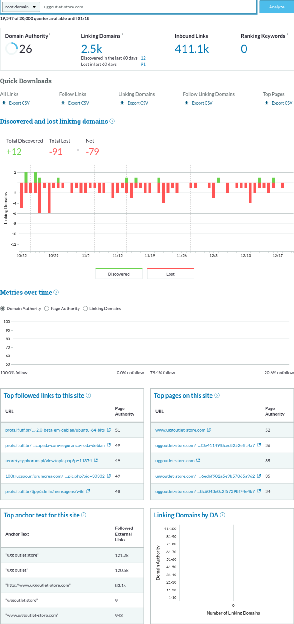Open Export CSV link for Top Pages

coord(282,103)
